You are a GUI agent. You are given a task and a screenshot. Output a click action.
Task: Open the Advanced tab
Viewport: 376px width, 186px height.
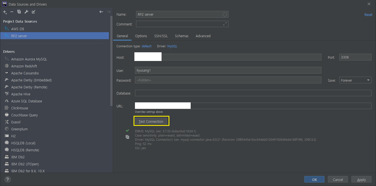point(203,36)
